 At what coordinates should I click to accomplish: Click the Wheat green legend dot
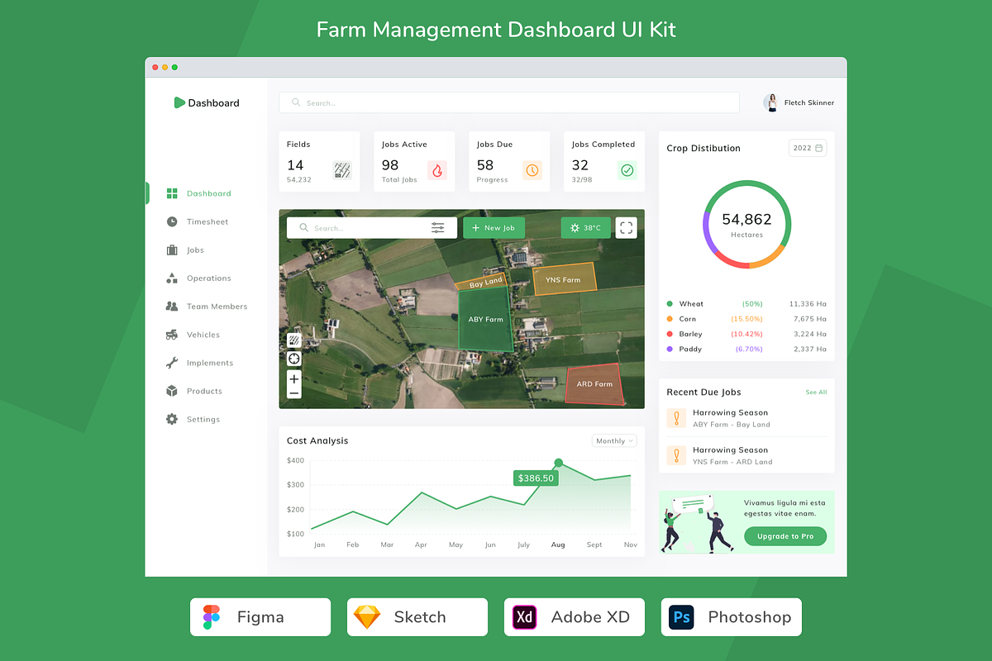[670, 304]
